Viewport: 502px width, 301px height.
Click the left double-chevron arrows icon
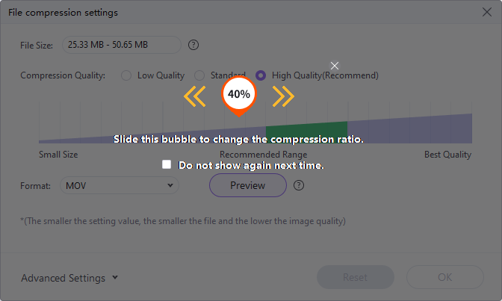pos(194,96)
